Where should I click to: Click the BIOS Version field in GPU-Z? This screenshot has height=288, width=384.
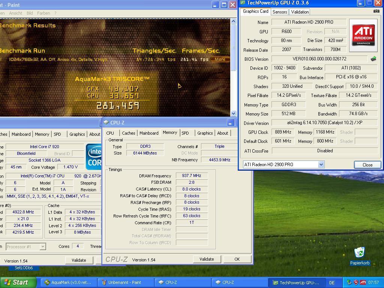click(319, 59)
